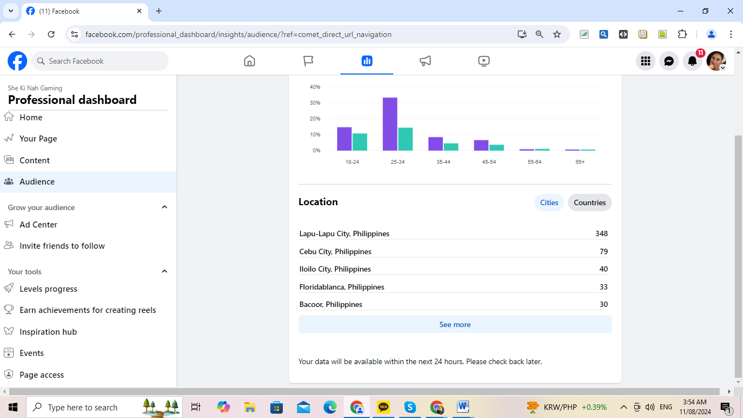
Task: Click the install app icon in address bar
Action: [x=522, y=34]
